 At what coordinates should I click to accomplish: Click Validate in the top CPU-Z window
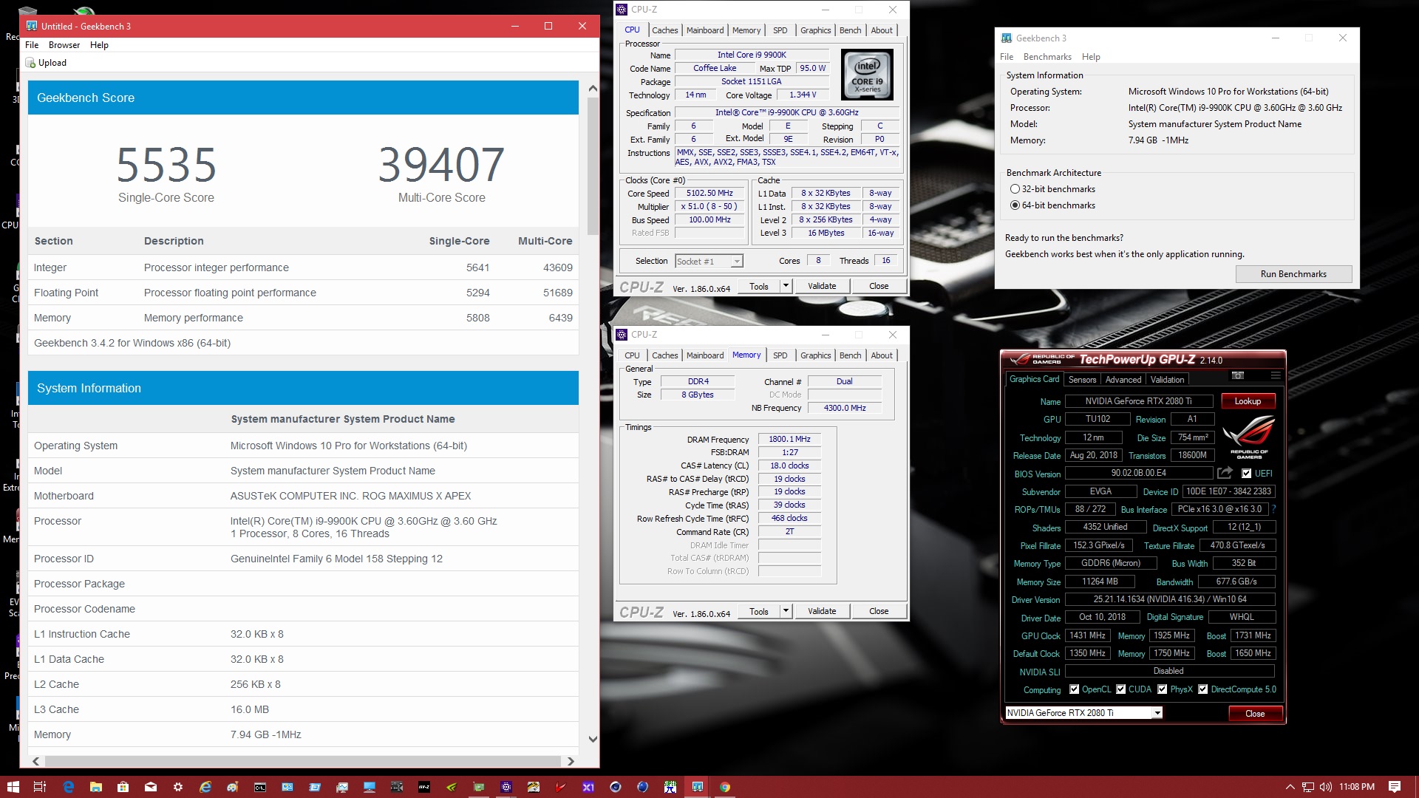click(822, 286)
